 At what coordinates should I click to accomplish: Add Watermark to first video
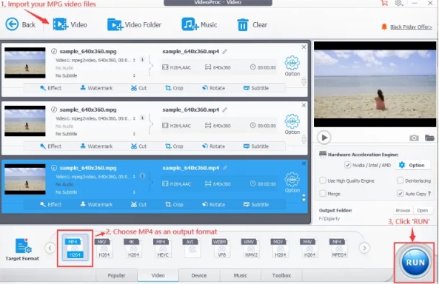pos(96,88)
